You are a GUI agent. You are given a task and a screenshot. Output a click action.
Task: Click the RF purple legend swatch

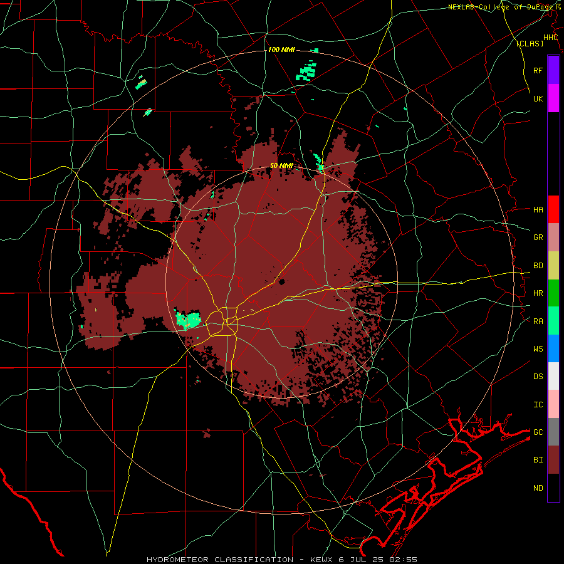(x=553, y=70)
